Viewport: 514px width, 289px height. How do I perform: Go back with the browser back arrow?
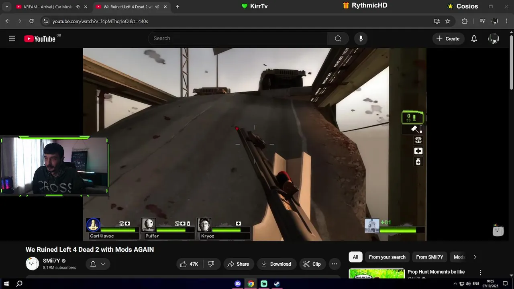[x=7, y=21]
